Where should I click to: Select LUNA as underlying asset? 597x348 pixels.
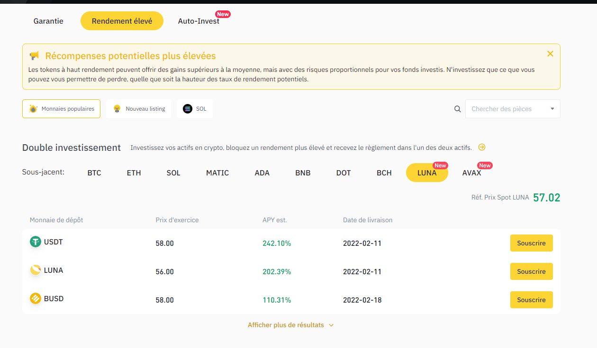point(427,173)
